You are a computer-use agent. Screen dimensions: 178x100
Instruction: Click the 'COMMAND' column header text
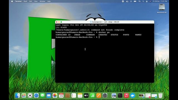[x=90, y=35]
